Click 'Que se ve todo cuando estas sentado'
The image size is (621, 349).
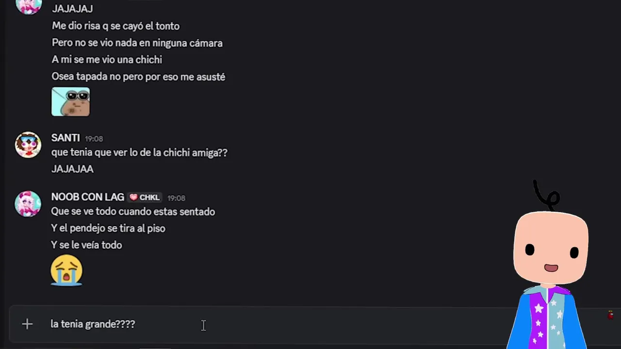133,212
